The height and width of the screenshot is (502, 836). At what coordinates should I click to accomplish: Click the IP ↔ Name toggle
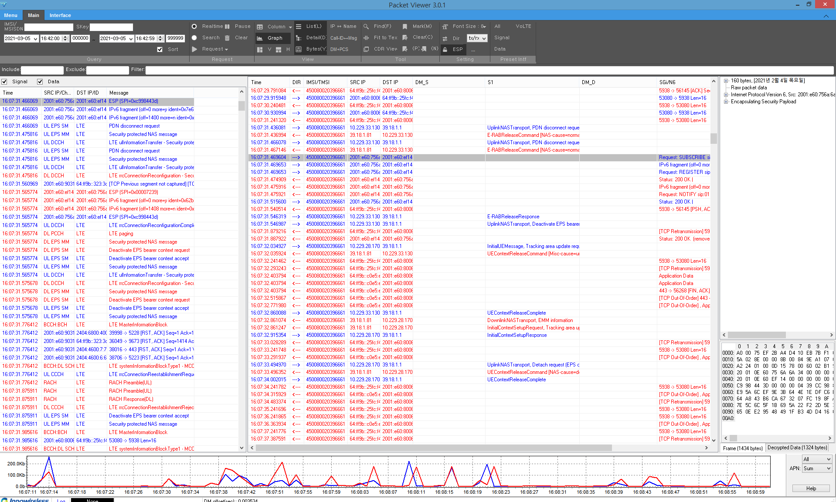[x=343, y=27]
